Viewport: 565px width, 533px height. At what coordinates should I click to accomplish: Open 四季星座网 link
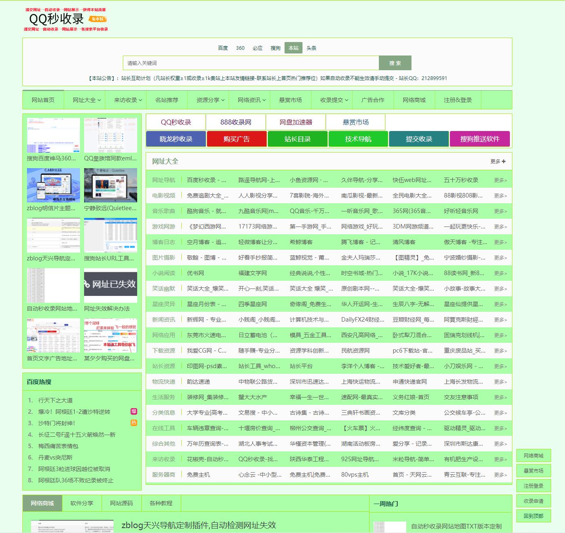click(x=253, y=304)
